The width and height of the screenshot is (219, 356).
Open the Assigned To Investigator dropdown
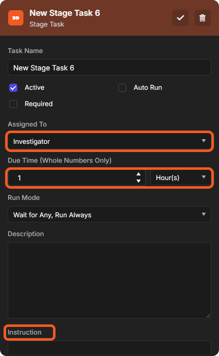coord(109,141)
